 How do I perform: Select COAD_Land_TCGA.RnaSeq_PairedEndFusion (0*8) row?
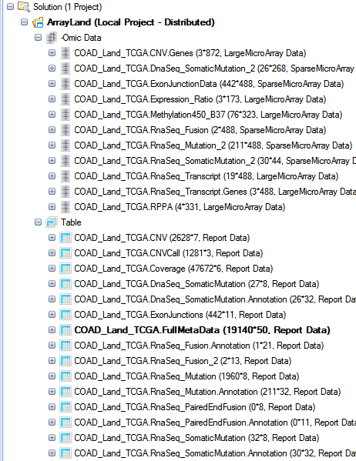click(x=195, y=407)
